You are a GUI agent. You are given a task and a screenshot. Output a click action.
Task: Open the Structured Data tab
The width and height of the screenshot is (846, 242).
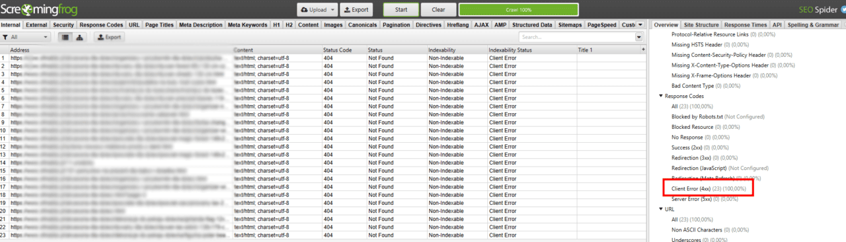point(532,24)
